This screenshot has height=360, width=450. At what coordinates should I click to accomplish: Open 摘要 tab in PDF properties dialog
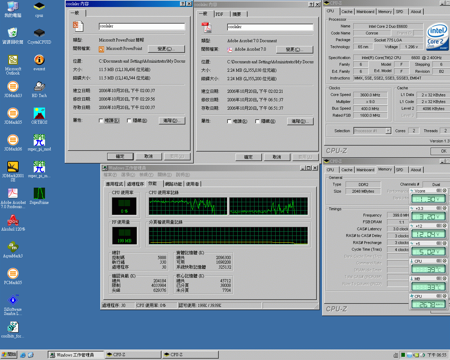point(237,14)
